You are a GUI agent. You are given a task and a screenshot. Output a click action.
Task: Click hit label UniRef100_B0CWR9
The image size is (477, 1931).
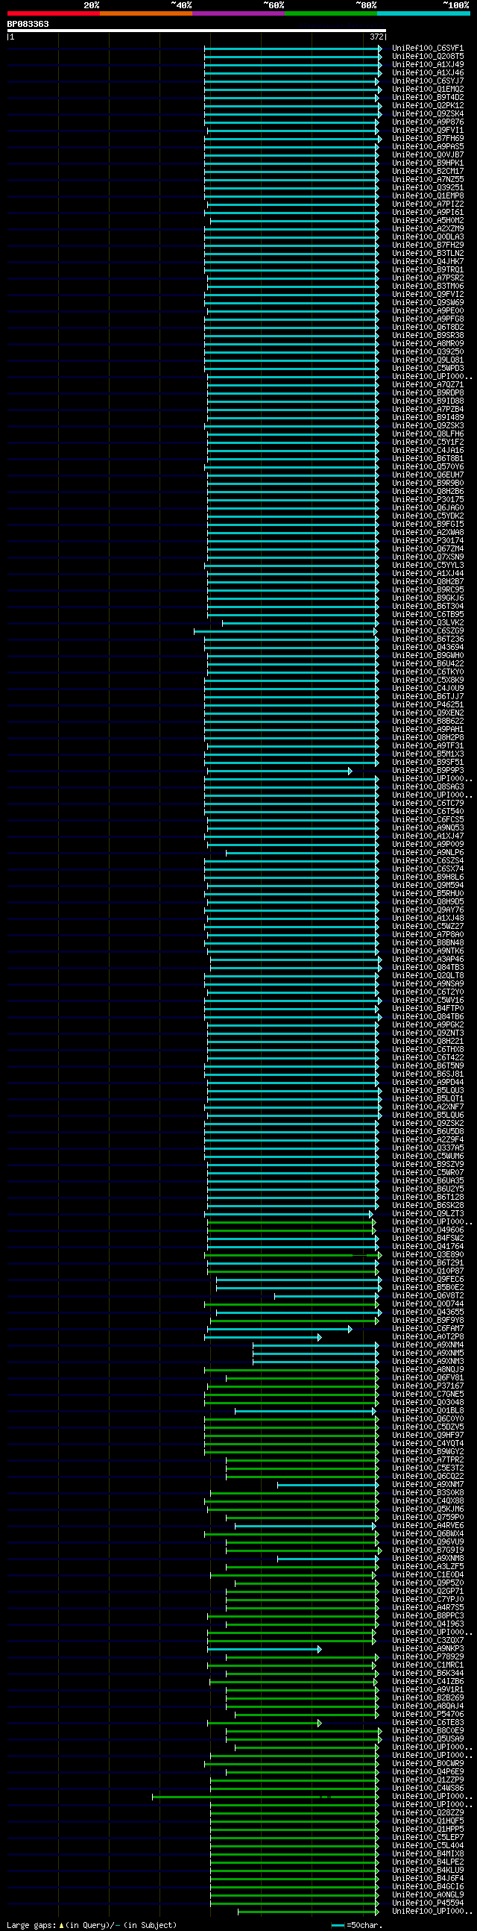point(428,1763)
